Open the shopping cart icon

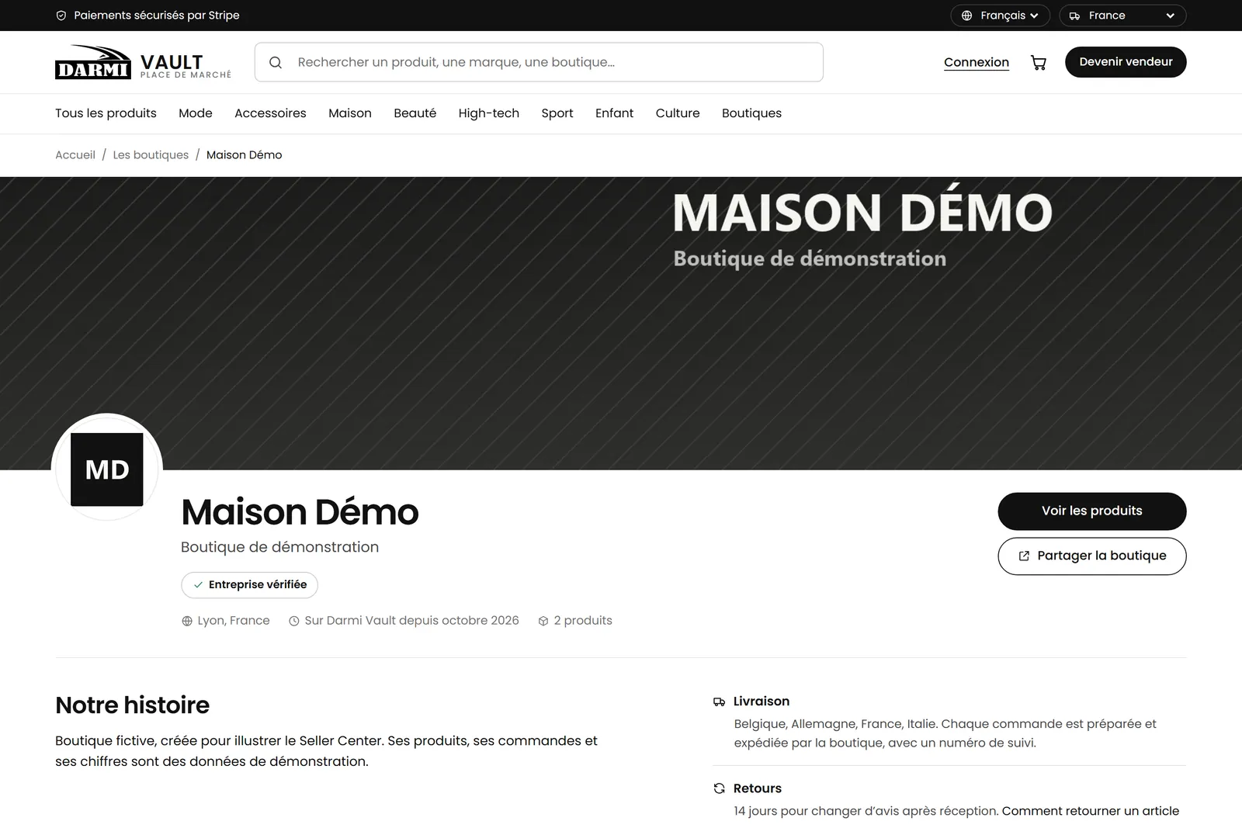click(x=1038, y=63)
